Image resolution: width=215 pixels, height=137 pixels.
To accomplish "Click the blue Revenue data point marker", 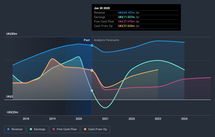I will point(92,45).
